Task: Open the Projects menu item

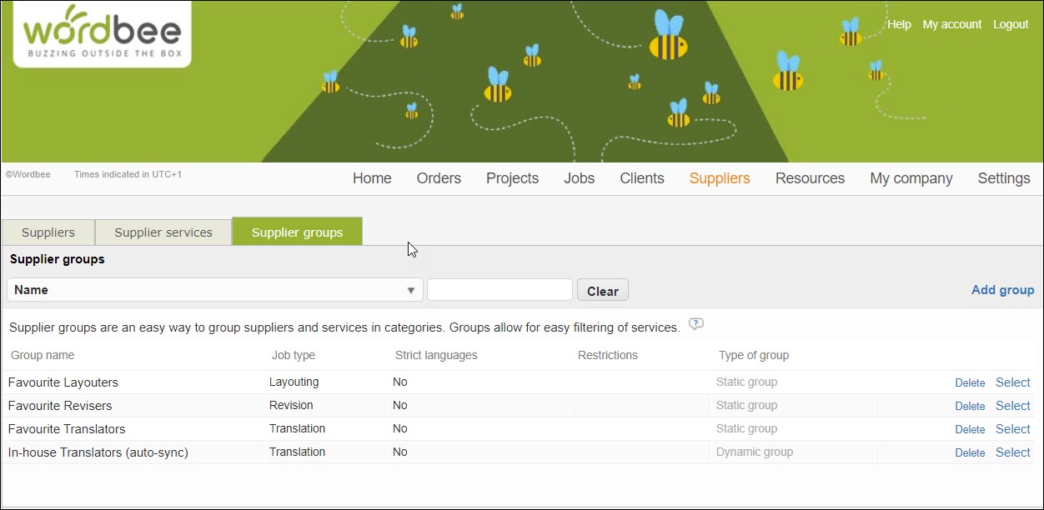Action: 512,178
